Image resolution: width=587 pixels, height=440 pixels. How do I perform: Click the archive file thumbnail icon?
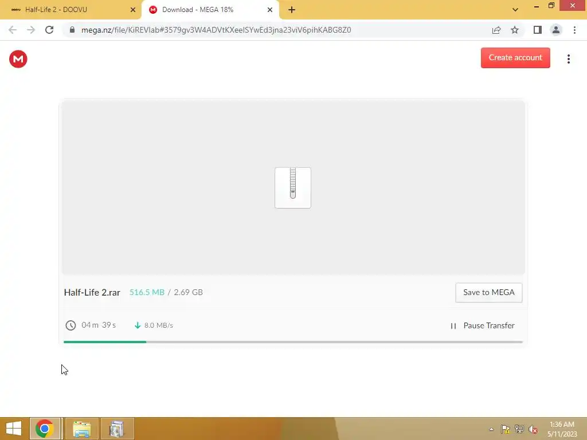(293, 187)
